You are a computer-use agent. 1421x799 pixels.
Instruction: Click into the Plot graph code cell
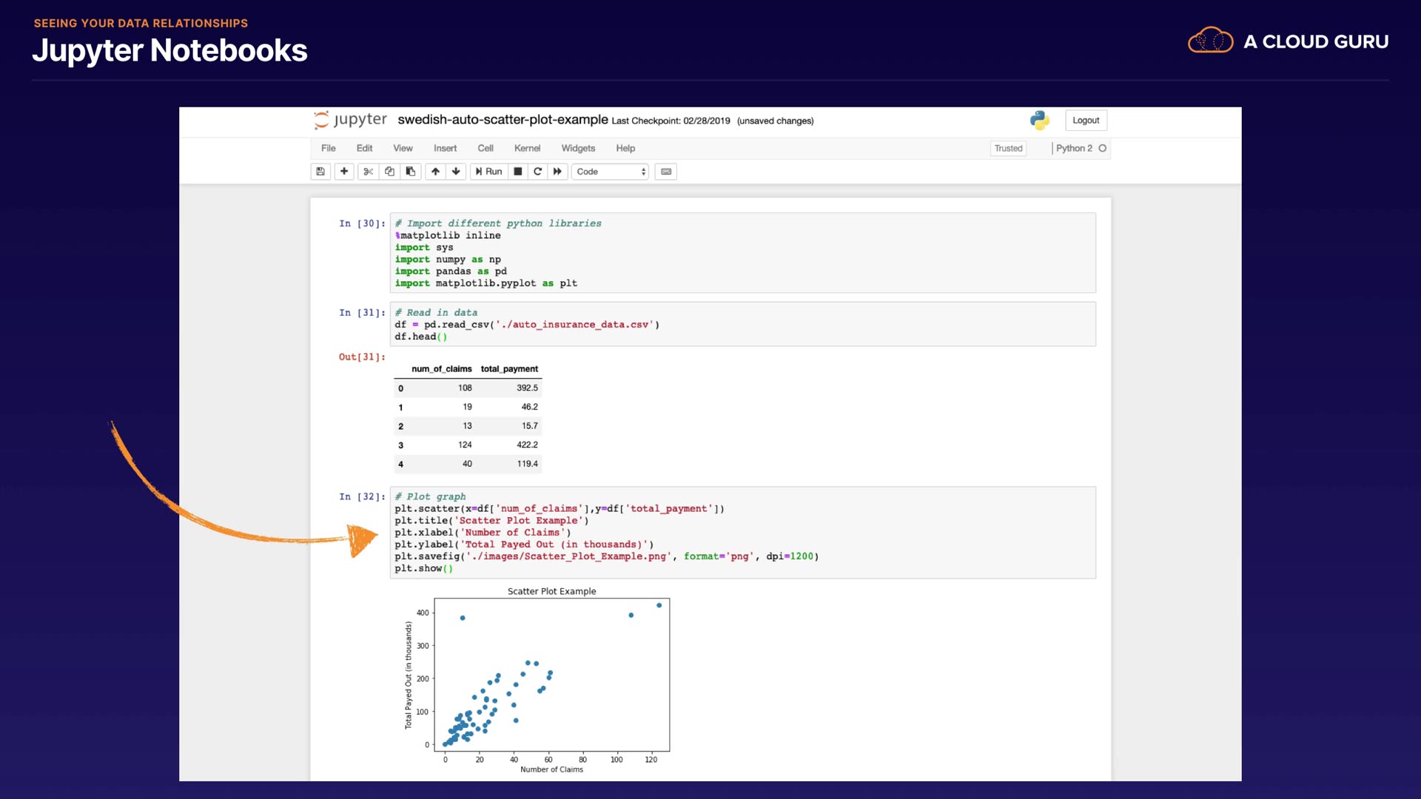742,533
